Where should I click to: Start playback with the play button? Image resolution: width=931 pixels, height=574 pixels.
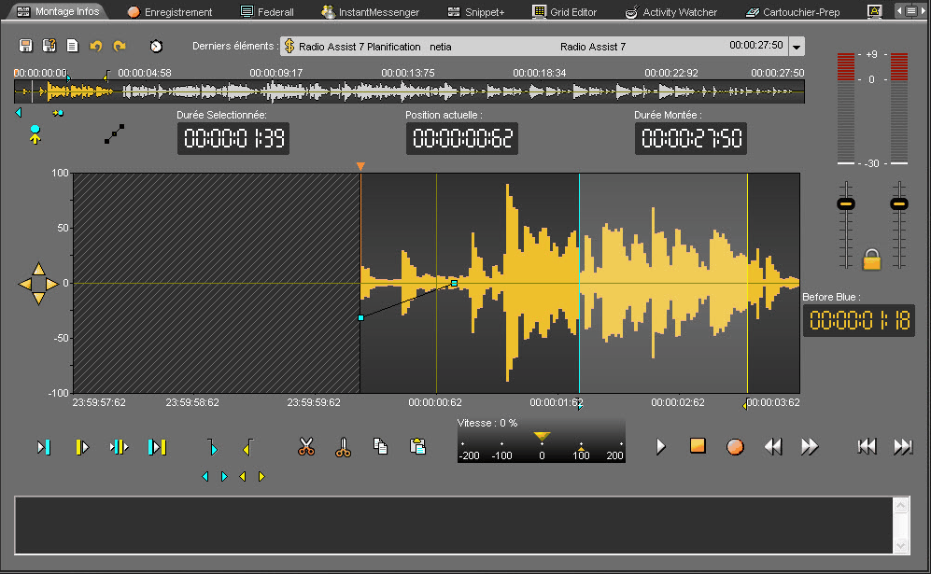[x=661, y=446]
